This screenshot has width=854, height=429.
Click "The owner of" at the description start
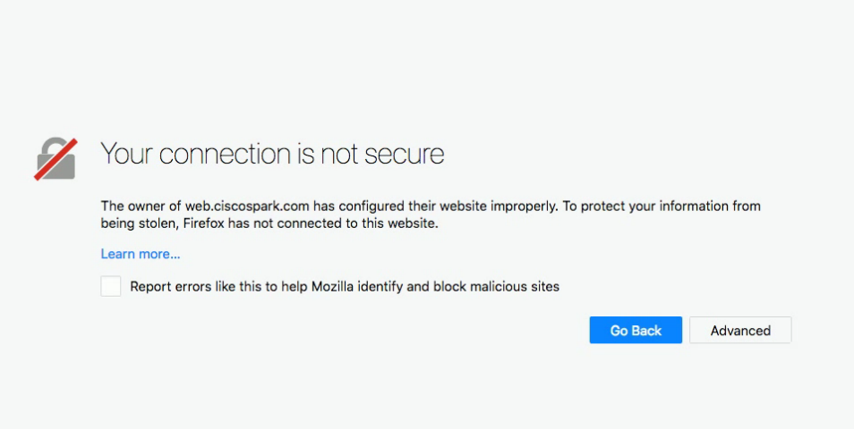pos(141,206)
